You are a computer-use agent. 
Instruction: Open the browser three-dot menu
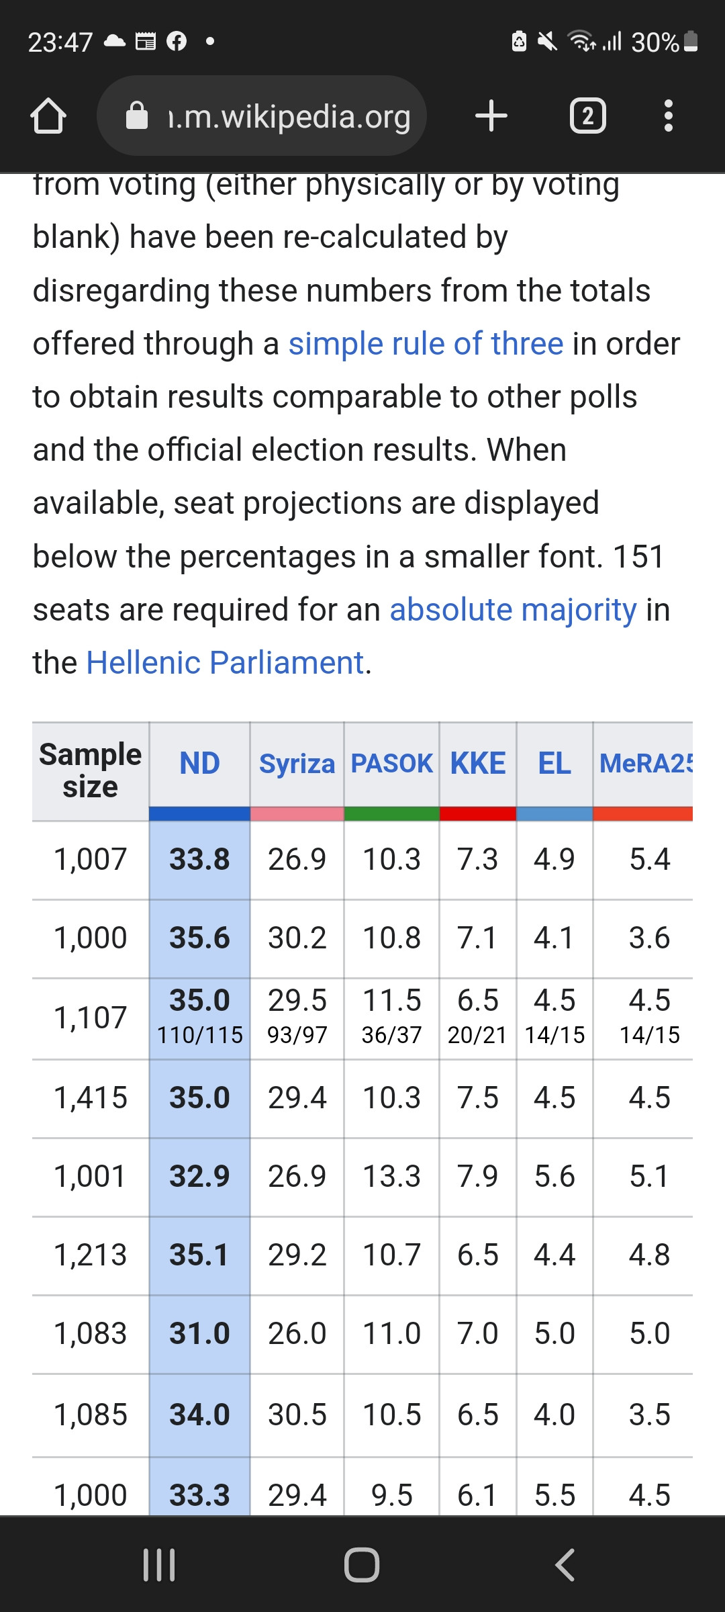[x=667, y=116]
